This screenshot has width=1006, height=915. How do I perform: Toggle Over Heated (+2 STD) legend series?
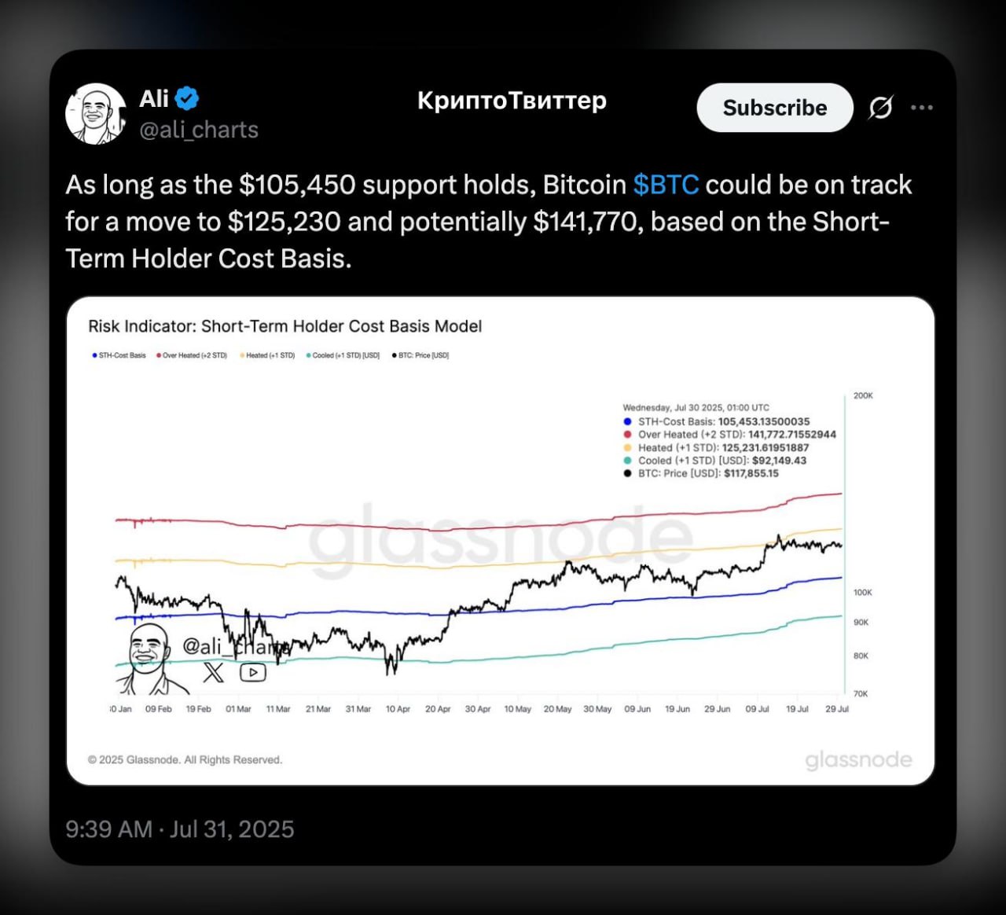192,355
